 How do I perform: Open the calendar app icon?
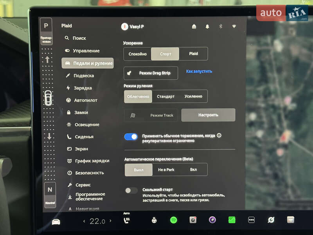(291, 220)
